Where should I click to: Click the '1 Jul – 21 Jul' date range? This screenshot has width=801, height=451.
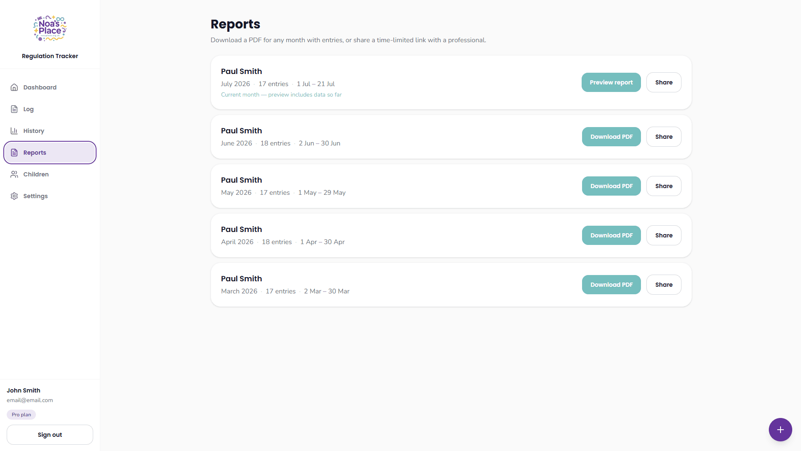click(315, 84)
